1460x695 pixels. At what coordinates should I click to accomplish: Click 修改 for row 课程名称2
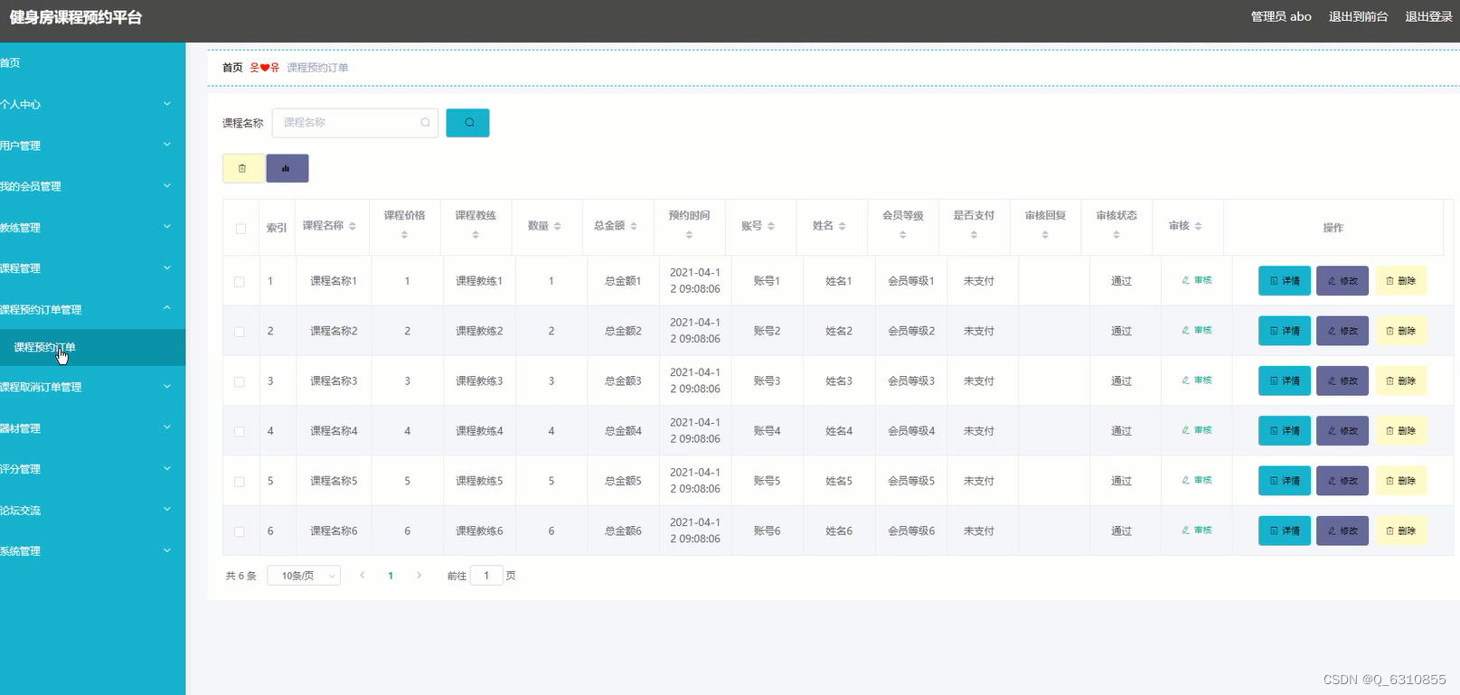coord(1342,331)
